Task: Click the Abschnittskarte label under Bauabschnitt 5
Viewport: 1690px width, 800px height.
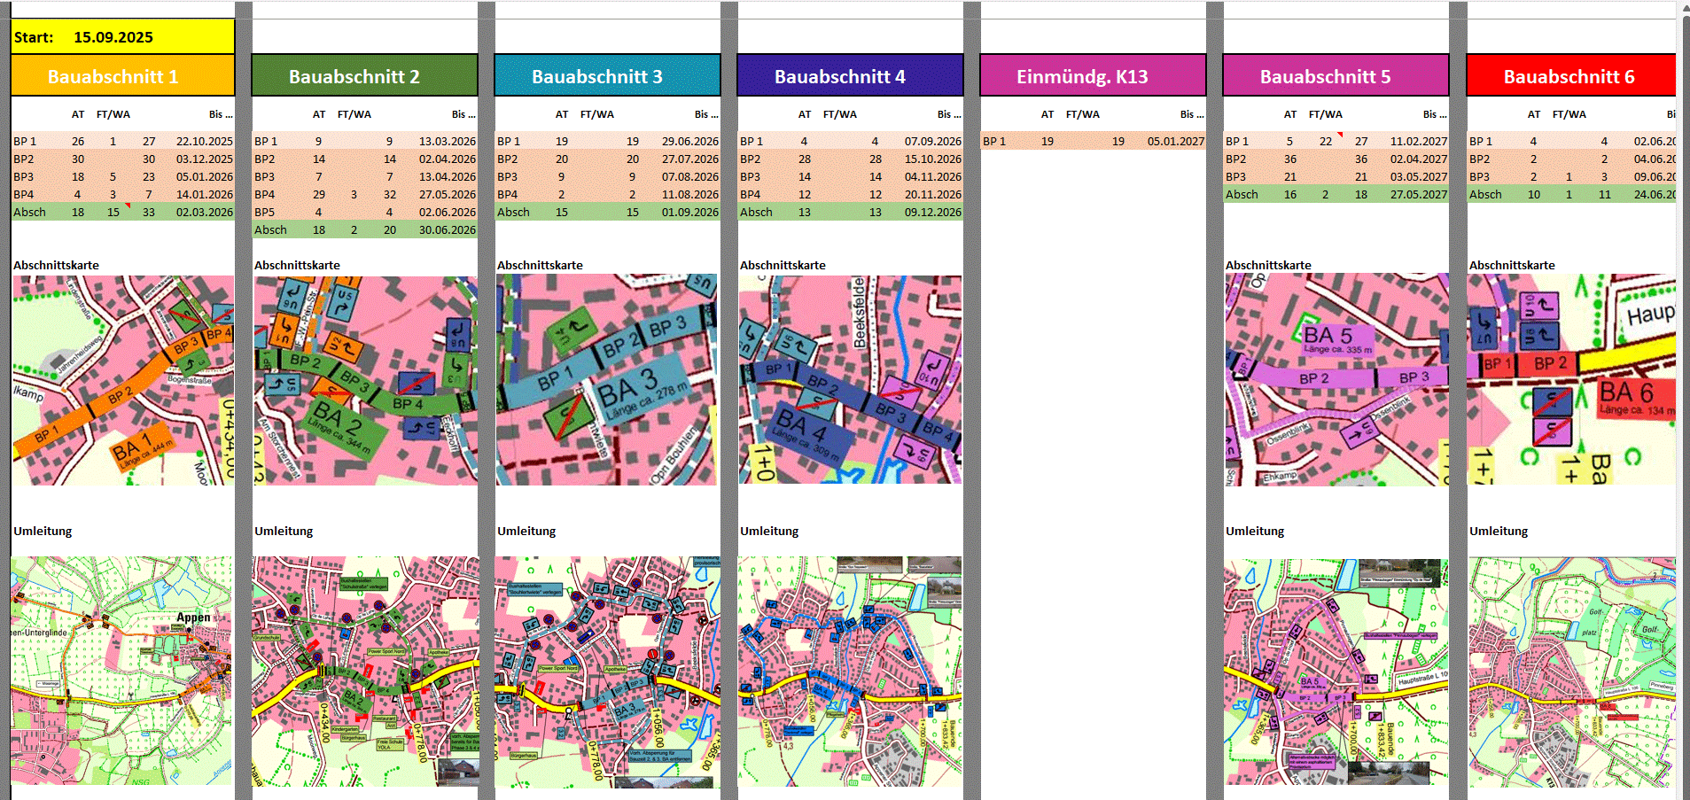Action: [x=1268, y=265]
